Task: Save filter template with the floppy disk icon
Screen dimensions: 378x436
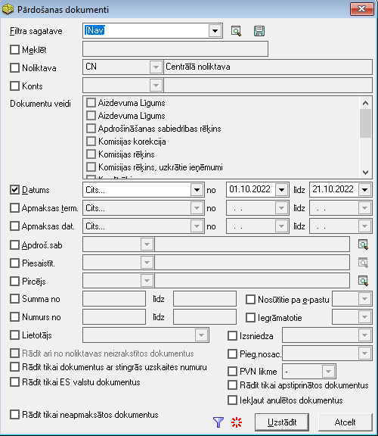Action: click(259, 31)
